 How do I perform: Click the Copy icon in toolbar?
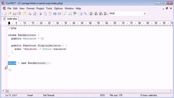(x=45, y=14)
